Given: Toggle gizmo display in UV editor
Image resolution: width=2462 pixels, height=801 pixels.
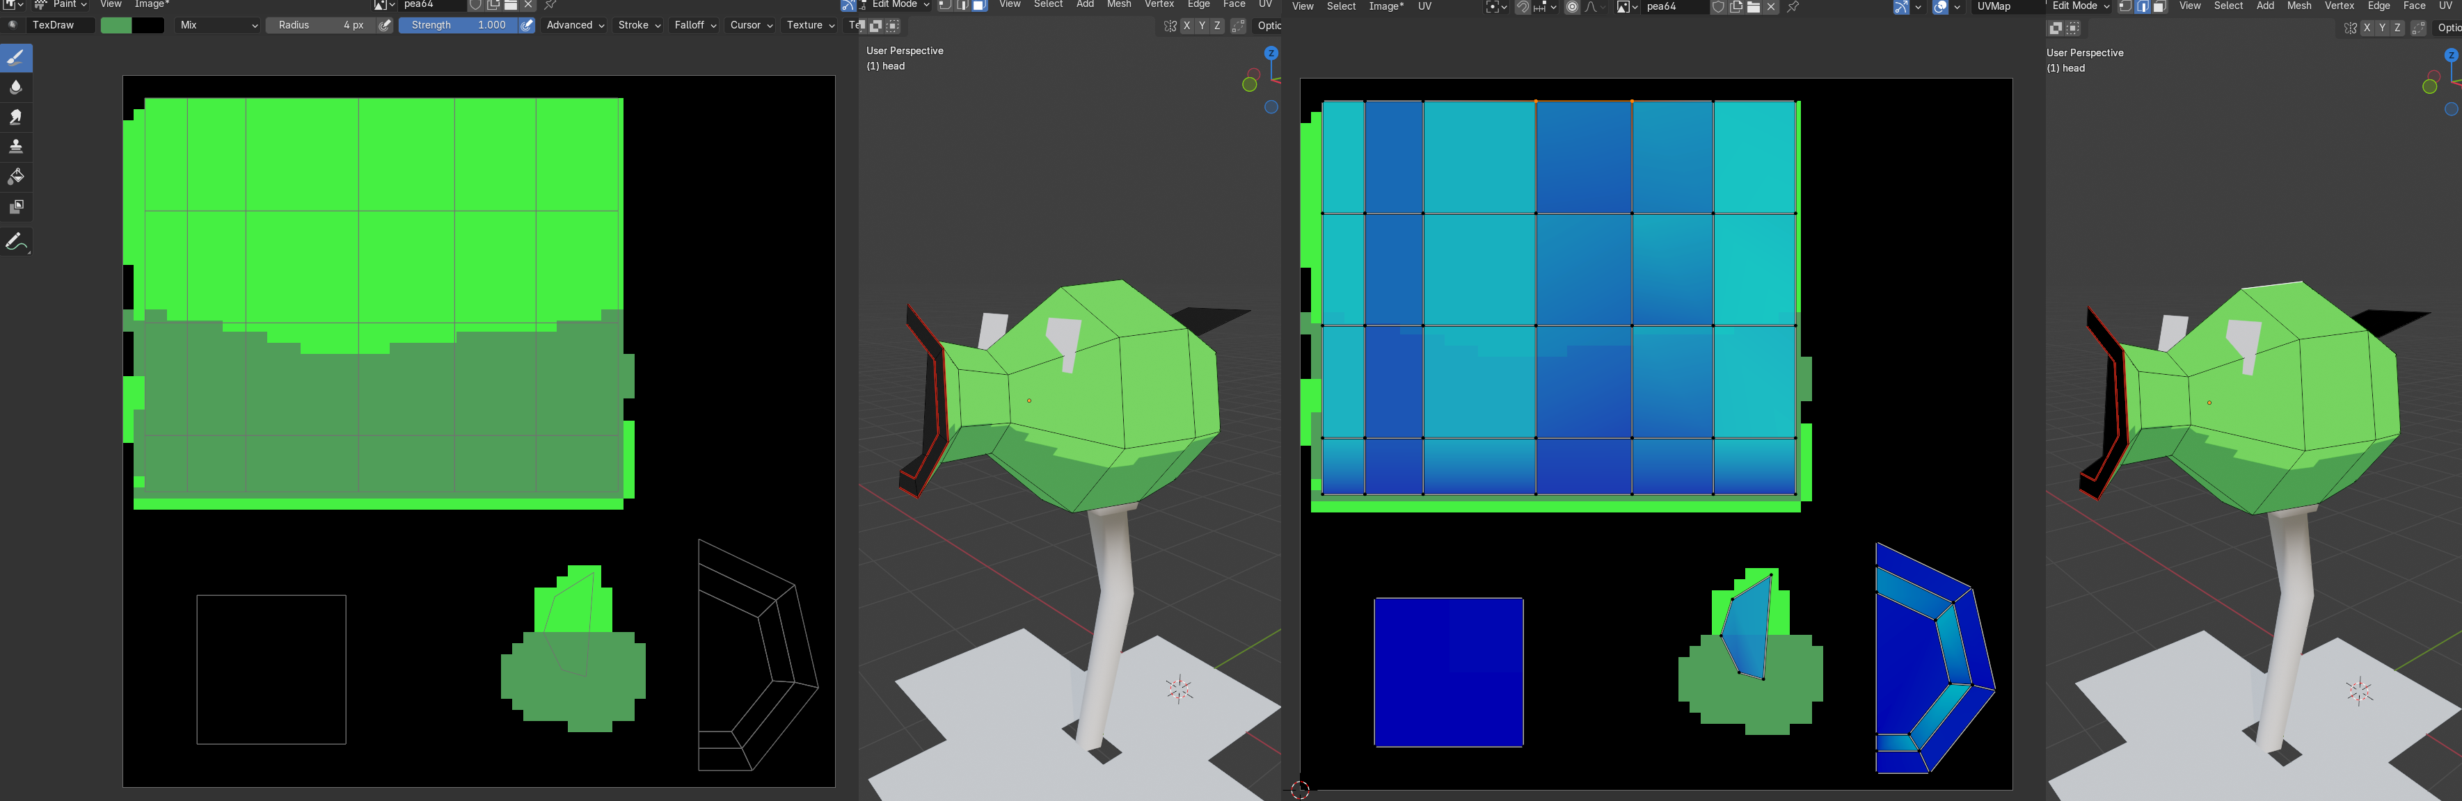Looking at the screenshot, I should 1902,7.
